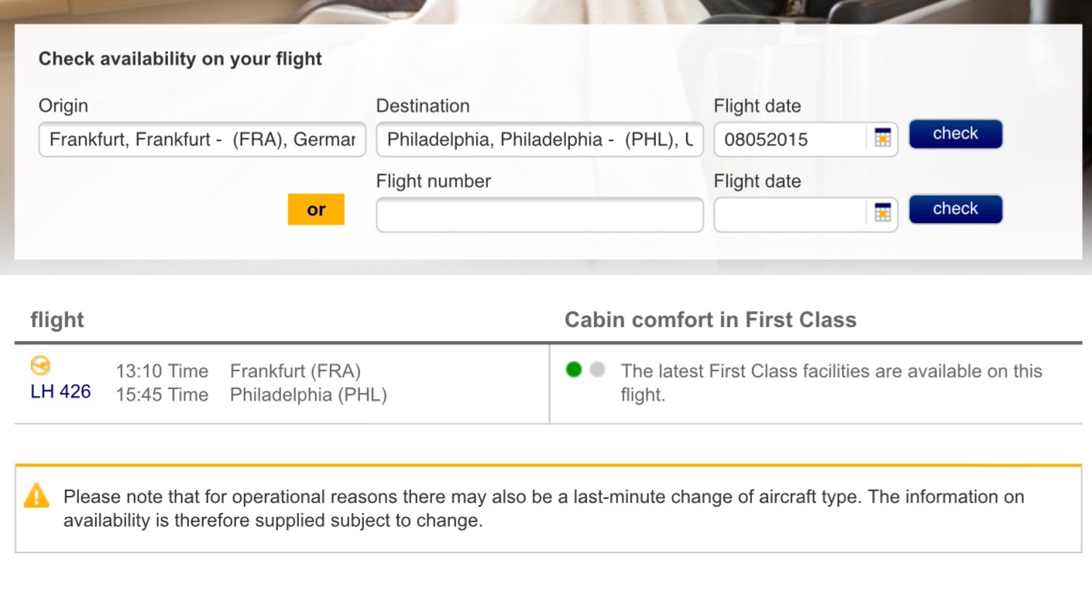Open calendar picker for flight number date
Image resolution: width=1092 pixels, height=595 pixels.
(882, 214)
